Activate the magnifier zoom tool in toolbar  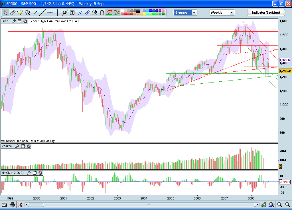pyautogui.click(x=28, y=13)
